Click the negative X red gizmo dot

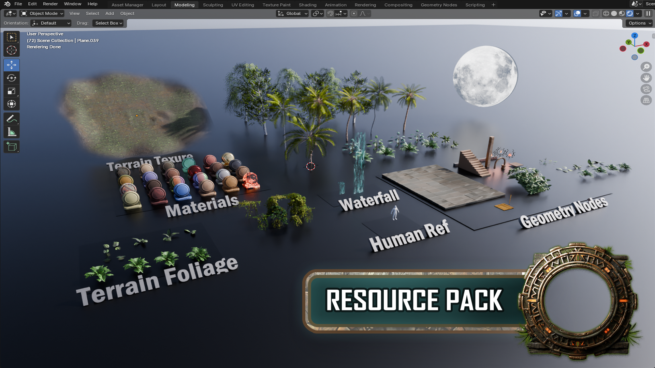(623, 49)
